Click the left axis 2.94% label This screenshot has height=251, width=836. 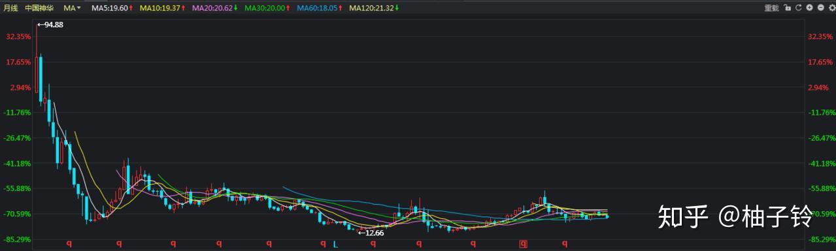pos(20,87)
